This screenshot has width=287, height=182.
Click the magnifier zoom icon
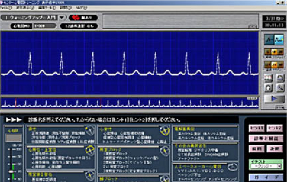click(x=280, y=88)
